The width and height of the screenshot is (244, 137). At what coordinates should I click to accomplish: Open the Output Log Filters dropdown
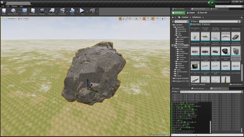pyautogui.click(x=175, y=92)
